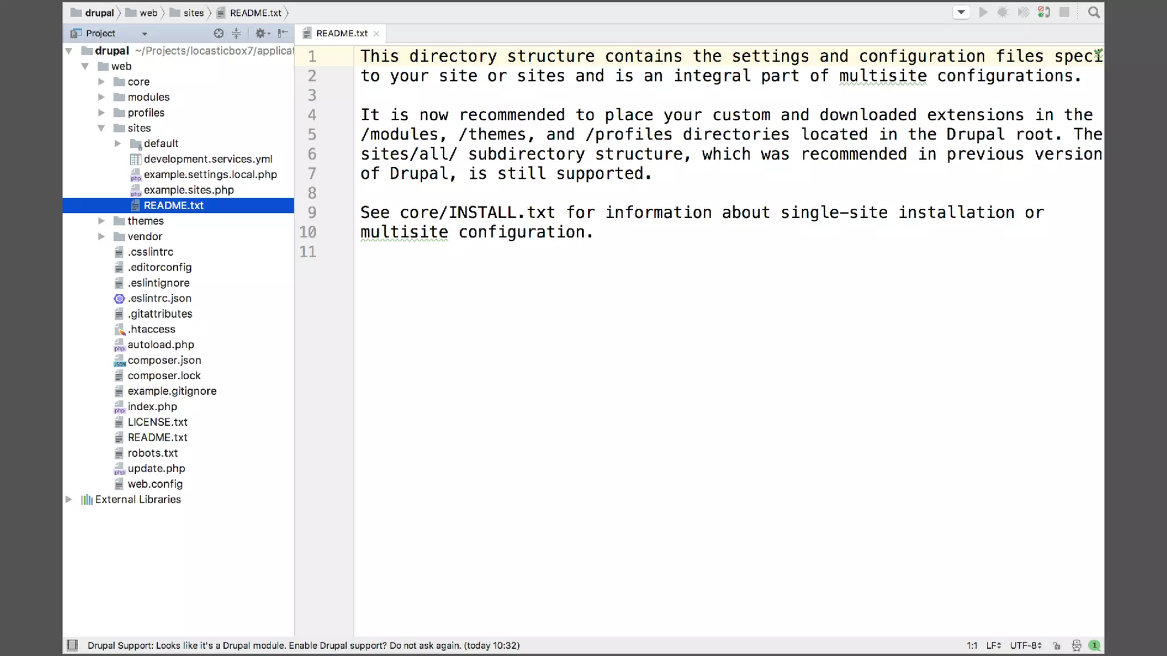The height and width of the screenshot is (656, 1167).
Task: Click the scroll-from-source target icon
Action: (x=218, y=34)
